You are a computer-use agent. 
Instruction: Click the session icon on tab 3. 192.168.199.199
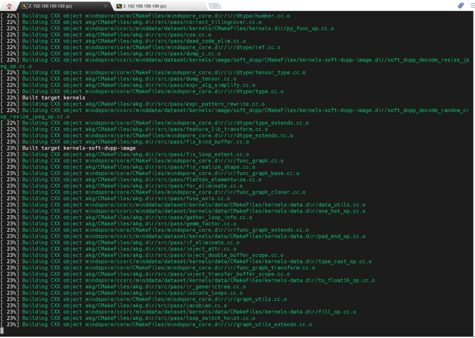(x=119, y=6)
